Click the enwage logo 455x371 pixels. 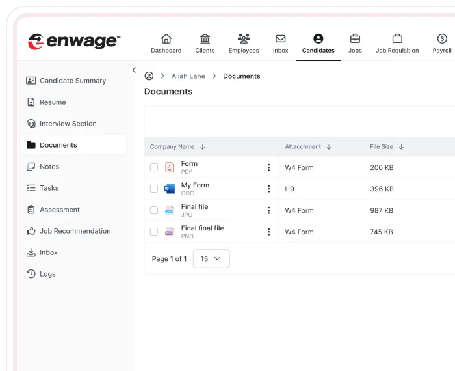tap(73, 42)
